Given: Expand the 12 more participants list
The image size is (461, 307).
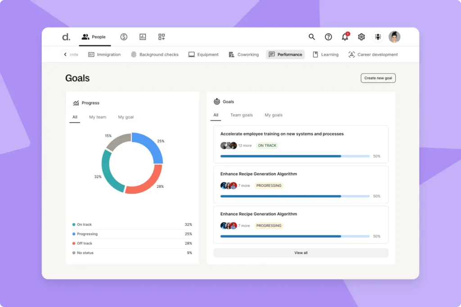Looking at the screenshot, I should [x=245, y=145].
